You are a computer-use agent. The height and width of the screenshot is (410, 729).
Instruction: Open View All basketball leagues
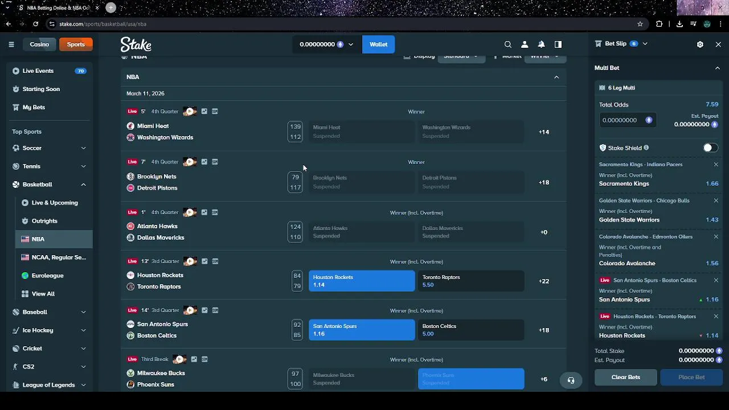point(54,294)
